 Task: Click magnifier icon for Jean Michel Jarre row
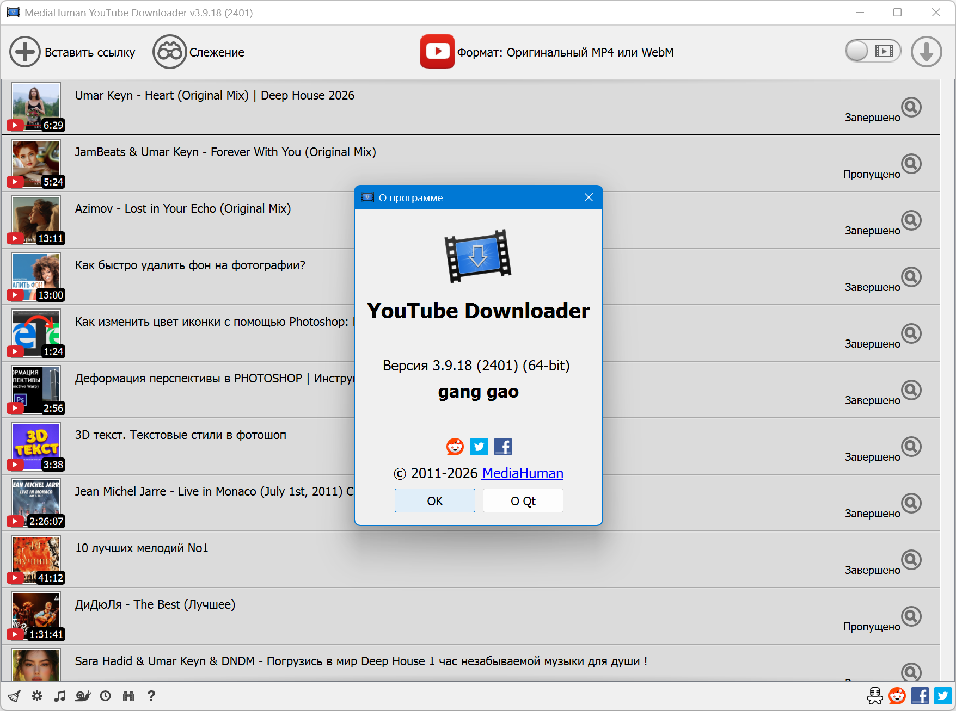click(x=911, y=503)
